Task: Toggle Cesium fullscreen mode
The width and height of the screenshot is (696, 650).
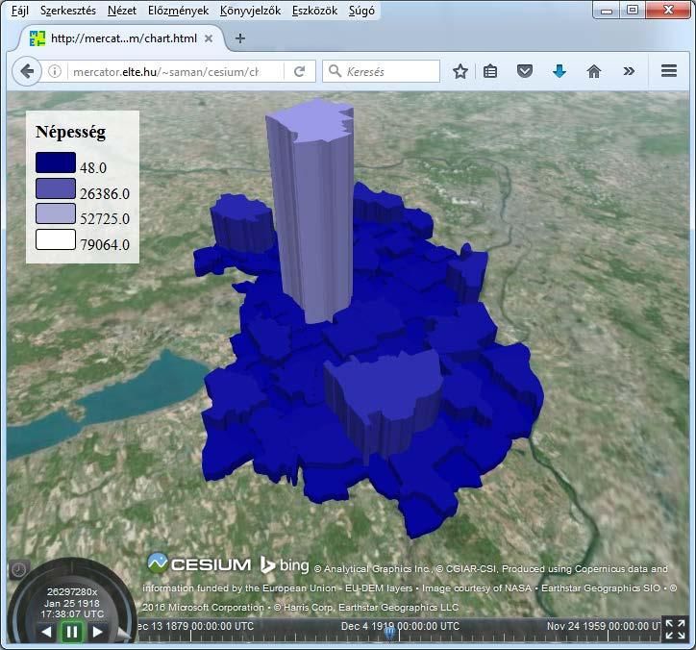Action: 675,630
